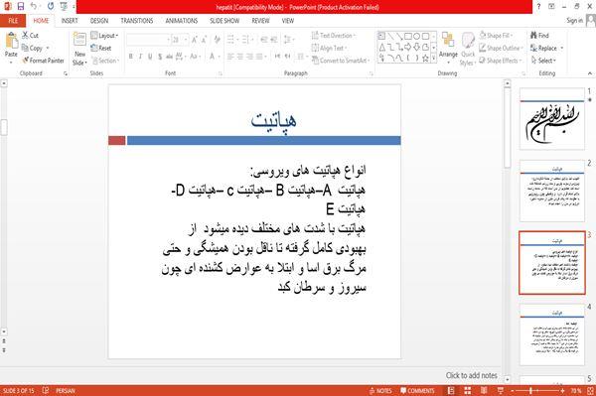
Task: Fit slide to current window icon
Action: pos(590,391)
